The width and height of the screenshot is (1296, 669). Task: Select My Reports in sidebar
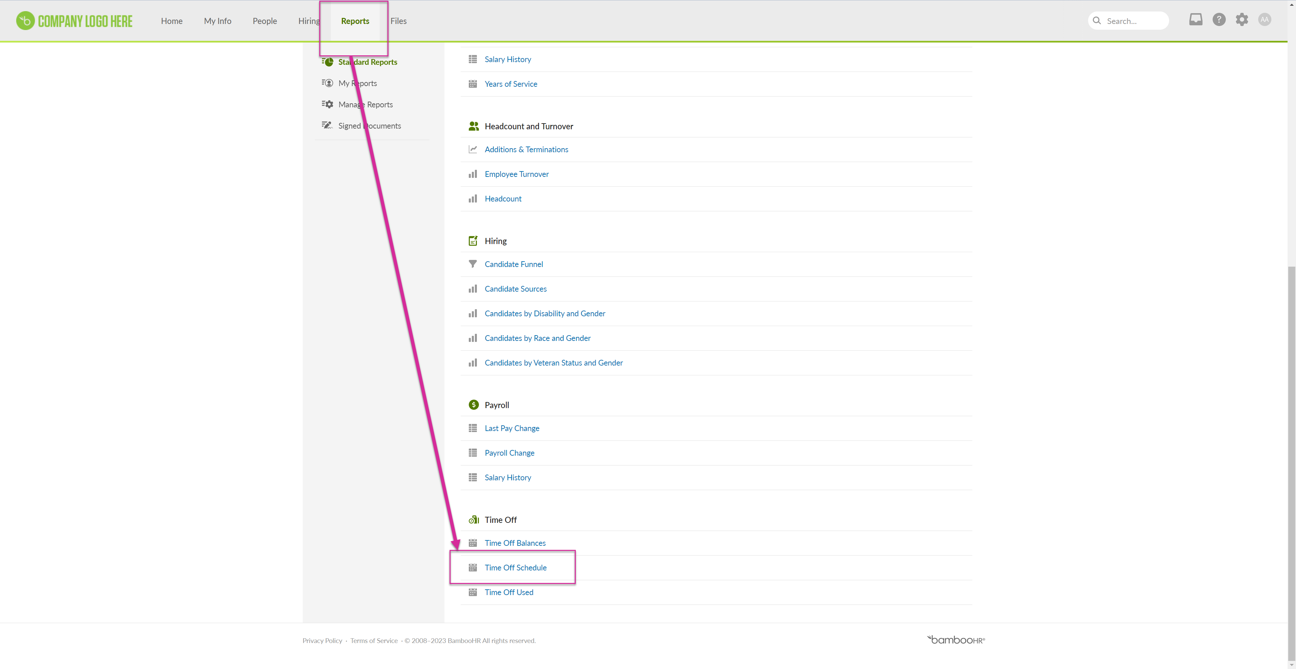(x=357, y=83)
